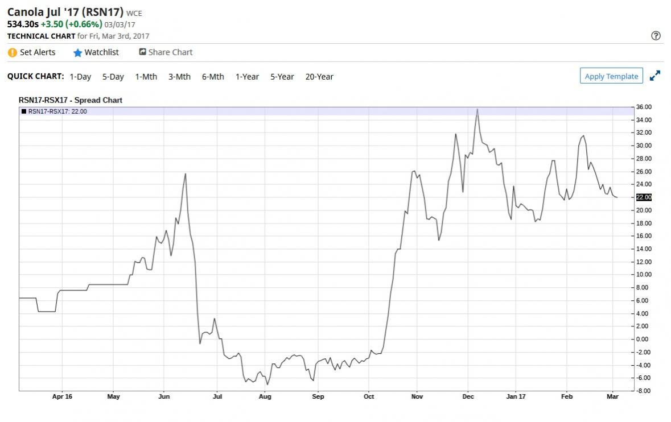
Task: Select the 5-Day quick chart range
Action: click(x=113, y=77)
